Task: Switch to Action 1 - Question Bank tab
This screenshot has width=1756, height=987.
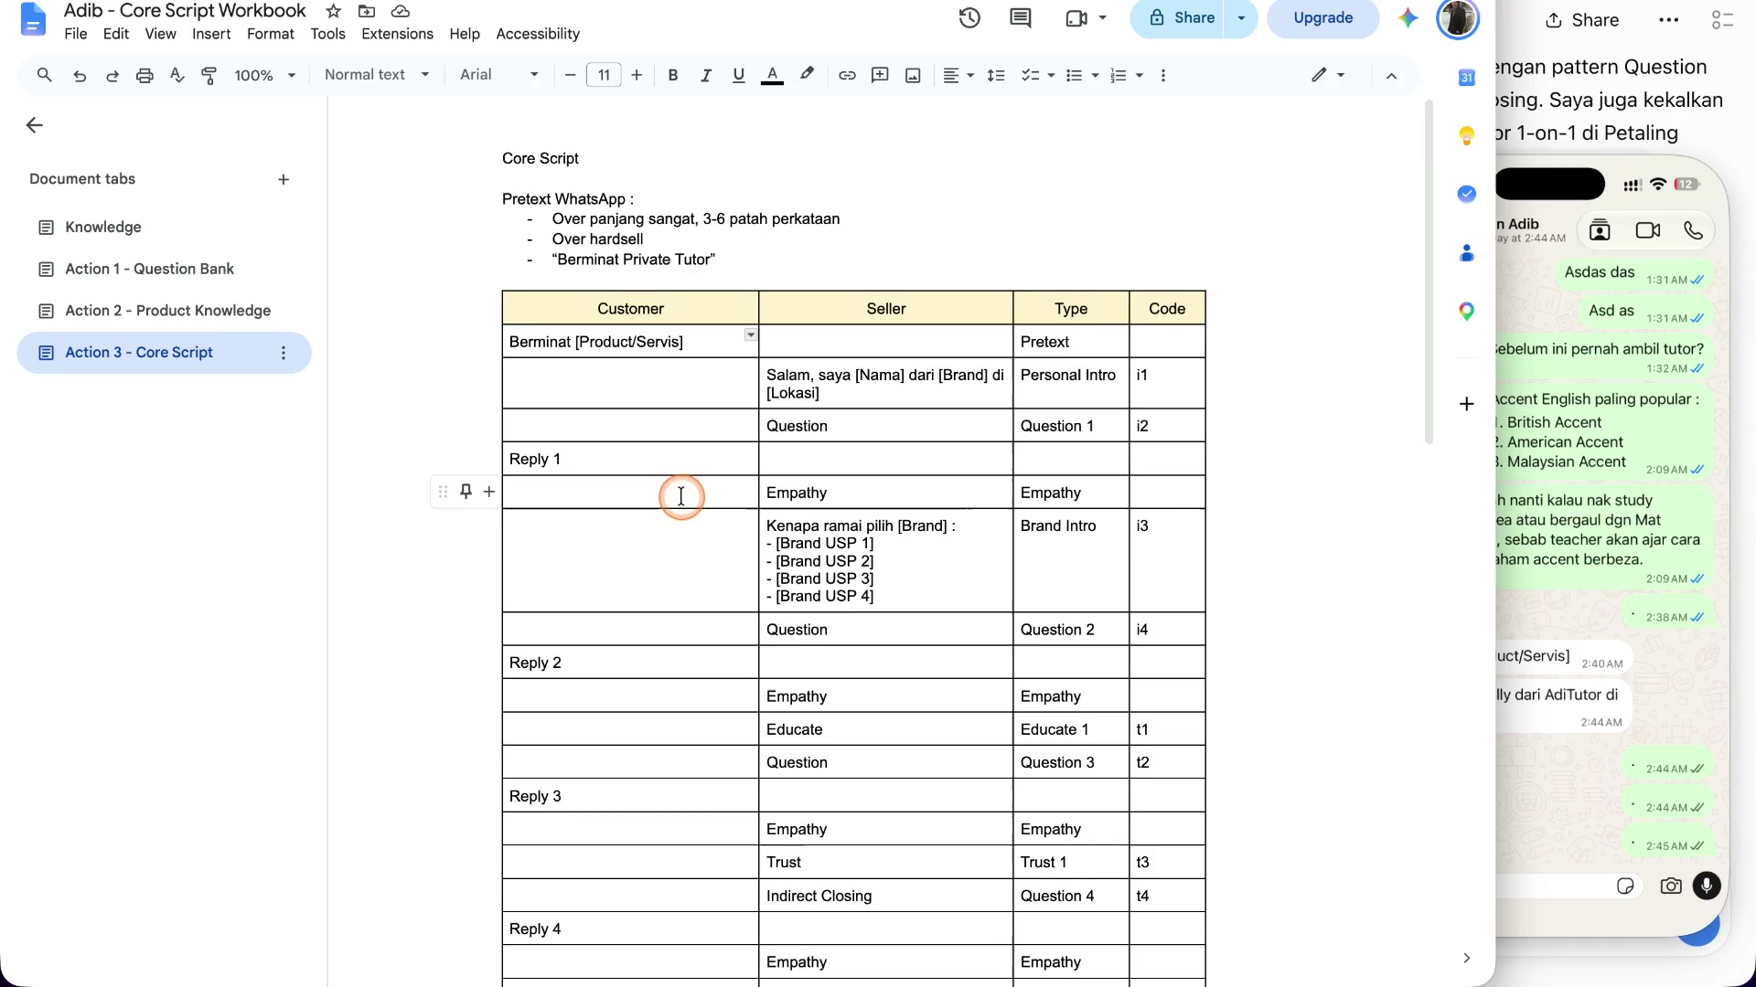Action: (x=149, y=269)
